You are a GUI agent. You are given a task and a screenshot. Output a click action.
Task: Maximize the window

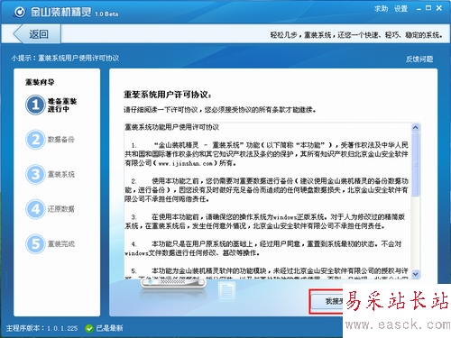pyautogui.click(x=428, y=8)
